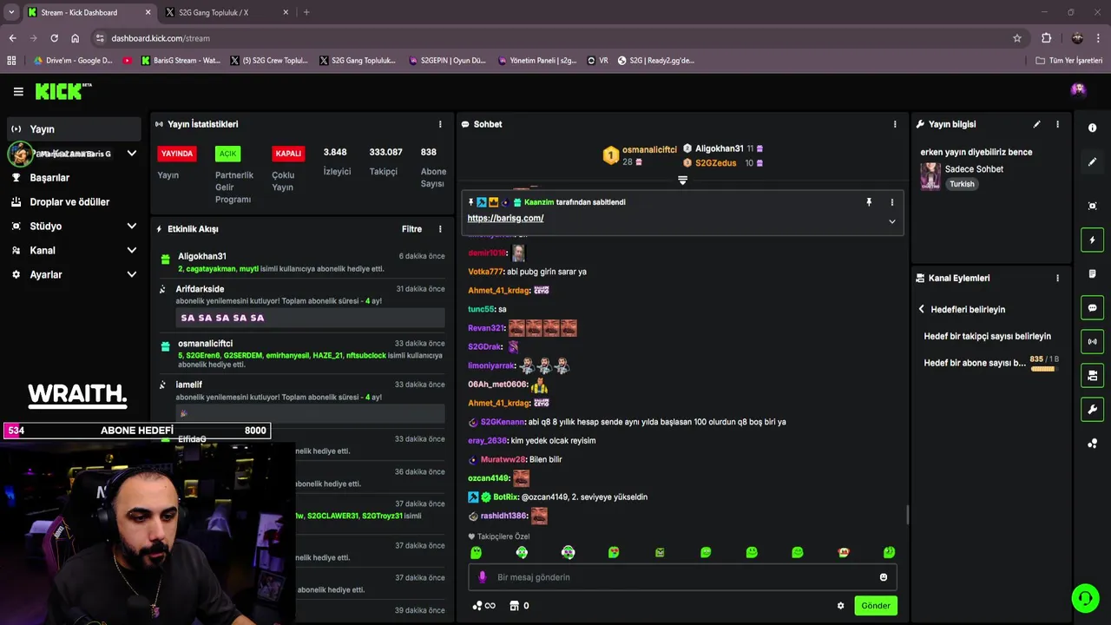The height and width of the screenshot is (625, 1111).
Task: Click the pin icon on pinned message
Action: tap(868, 202)
